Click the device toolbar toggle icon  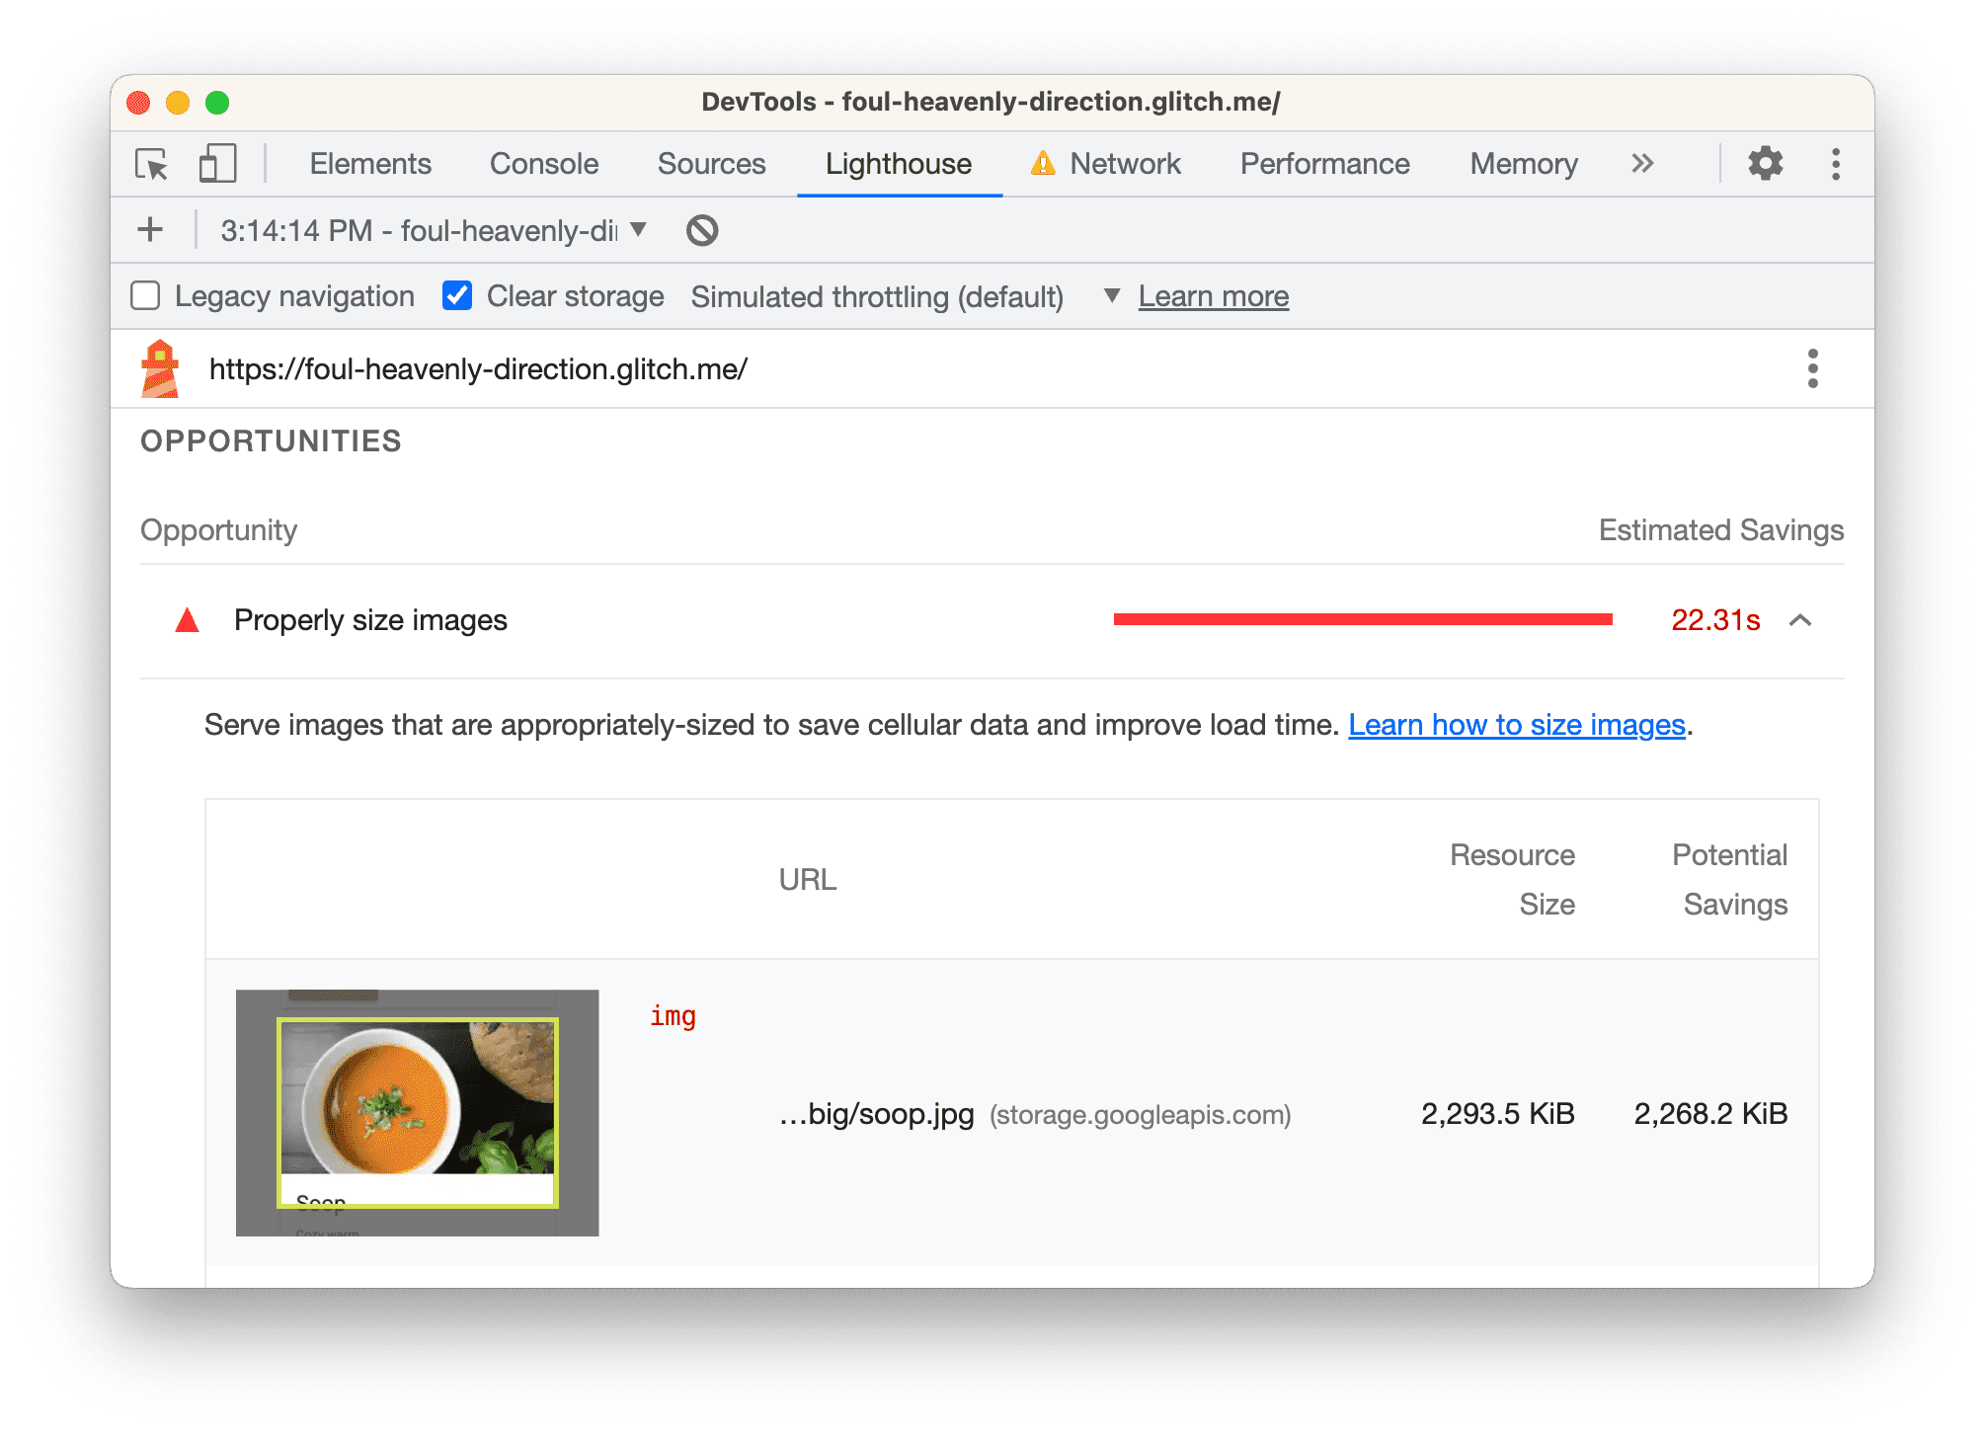click(x=214, y=165)
